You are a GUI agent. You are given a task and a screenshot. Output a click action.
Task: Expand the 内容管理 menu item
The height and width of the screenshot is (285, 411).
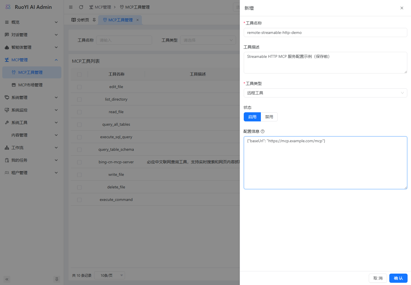(x=32, y=135)
